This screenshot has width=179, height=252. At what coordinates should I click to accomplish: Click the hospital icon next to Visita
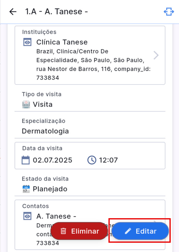pos(26,104)
